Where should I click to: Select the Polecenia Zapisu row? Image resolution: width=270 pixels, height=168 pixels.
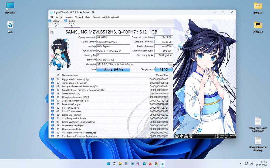tap(110, 108)
